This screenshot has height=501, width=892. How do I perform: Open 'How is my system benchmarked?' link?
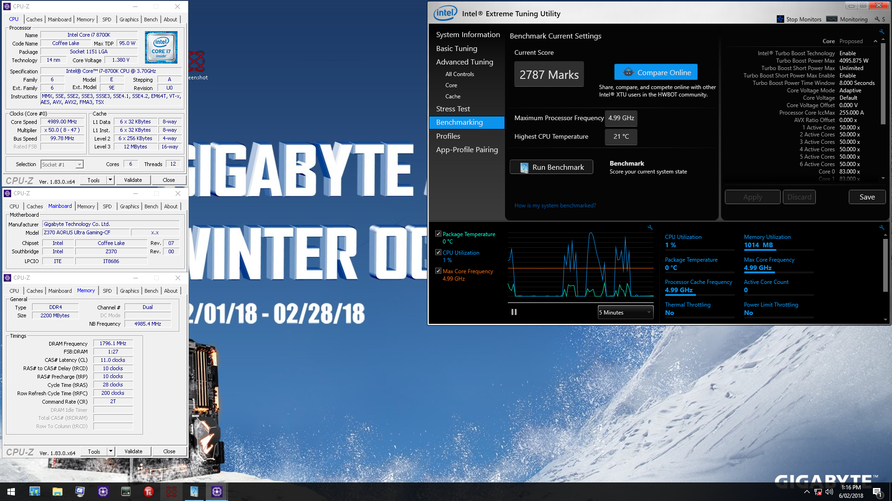(x=555, y=206)
